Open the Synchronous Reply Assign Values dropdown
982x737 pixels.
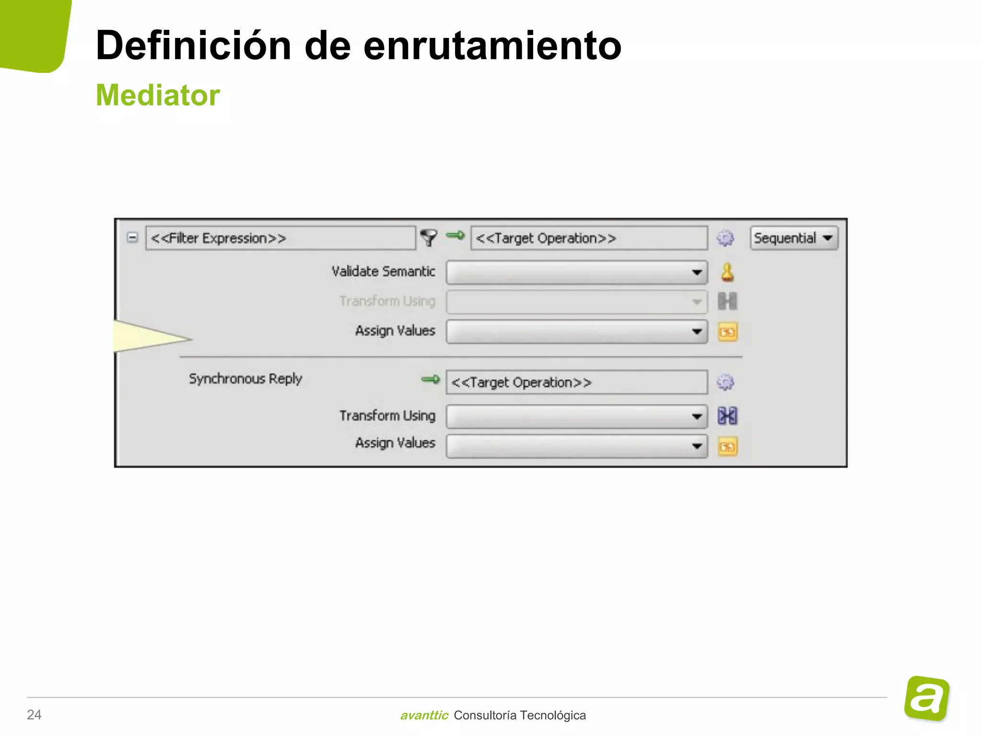coord(576,446)
